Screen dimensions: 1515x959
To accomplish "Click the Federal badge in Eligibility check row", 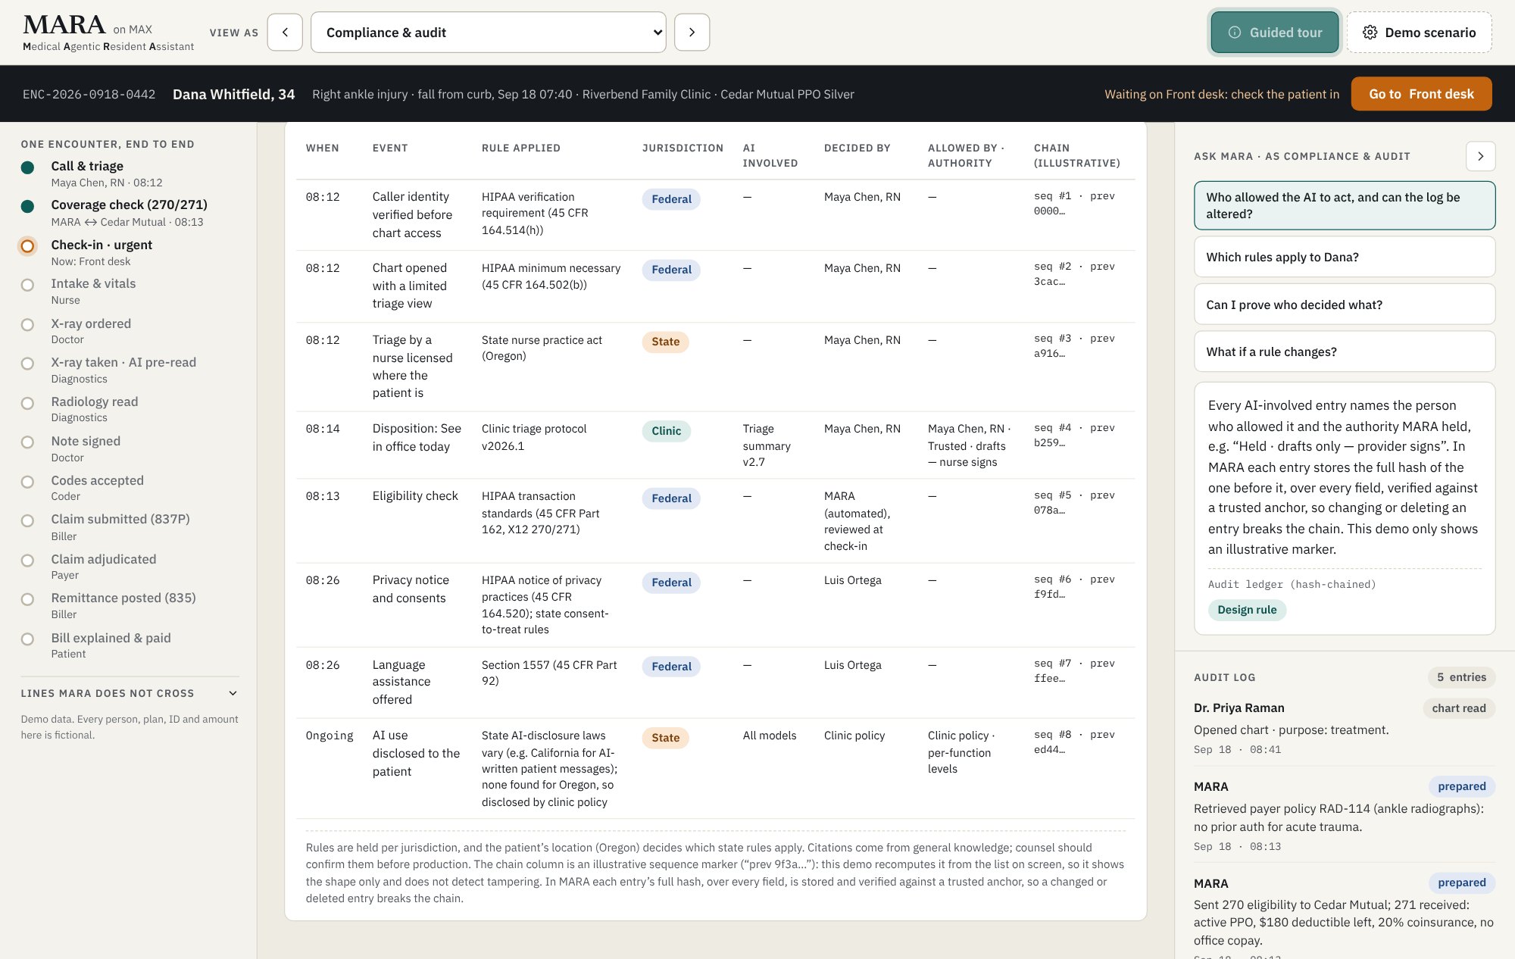I will click(x=671, y=498).
